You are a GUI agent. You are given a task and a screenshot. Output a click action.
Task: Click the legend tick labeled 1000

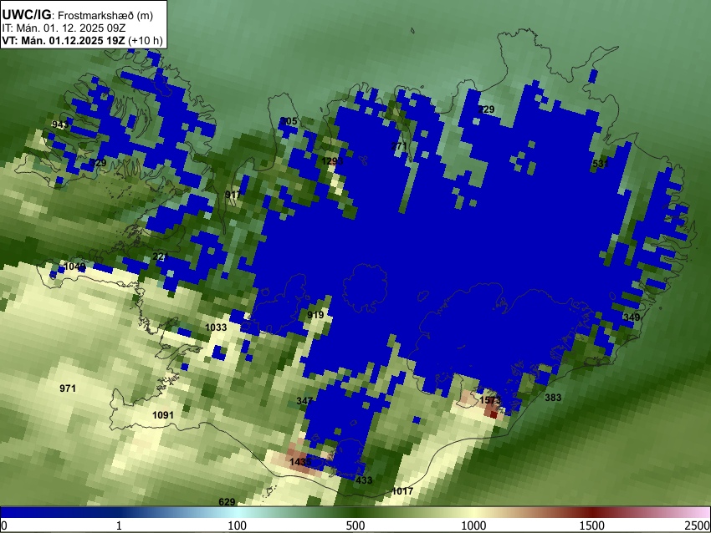[473, 525]
